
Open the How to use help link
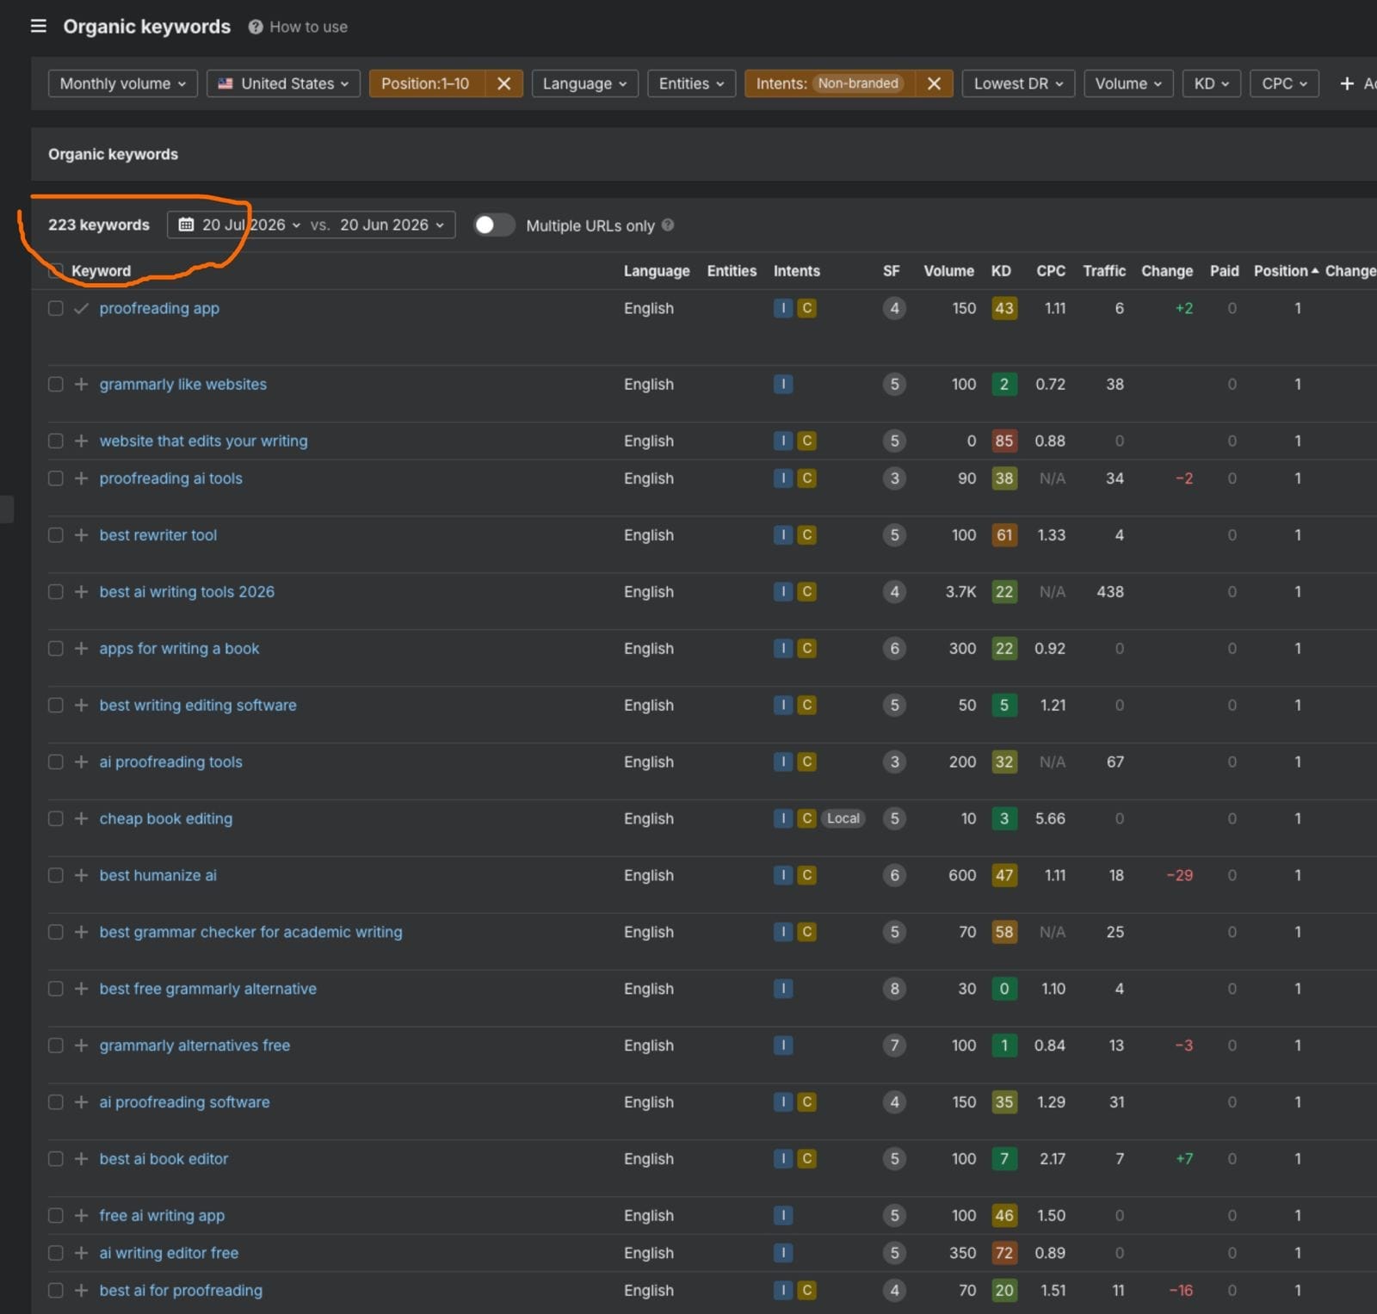click(x=299, y=27)
